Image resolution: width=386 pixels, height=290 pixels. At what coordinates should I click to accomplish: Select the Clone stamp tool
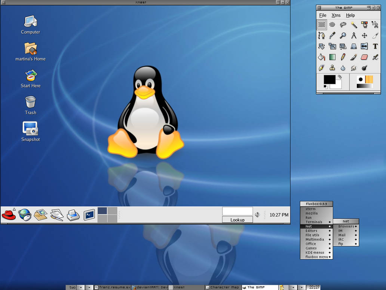tap(333, 68)
